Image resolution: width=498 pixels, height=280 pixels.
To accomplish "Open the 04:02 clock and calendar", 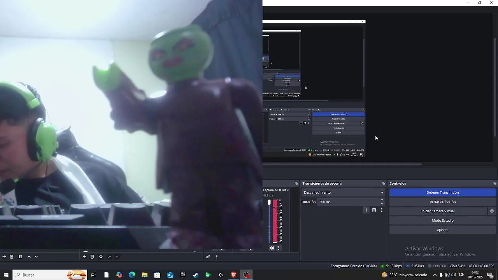I will (475, 275).
